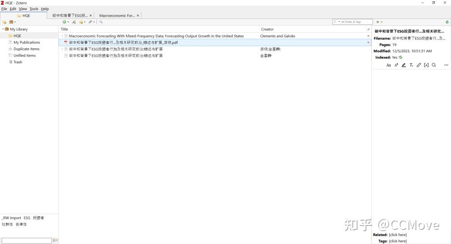
Task: Open the Tools menu
Action: click(x=34, y=9)
